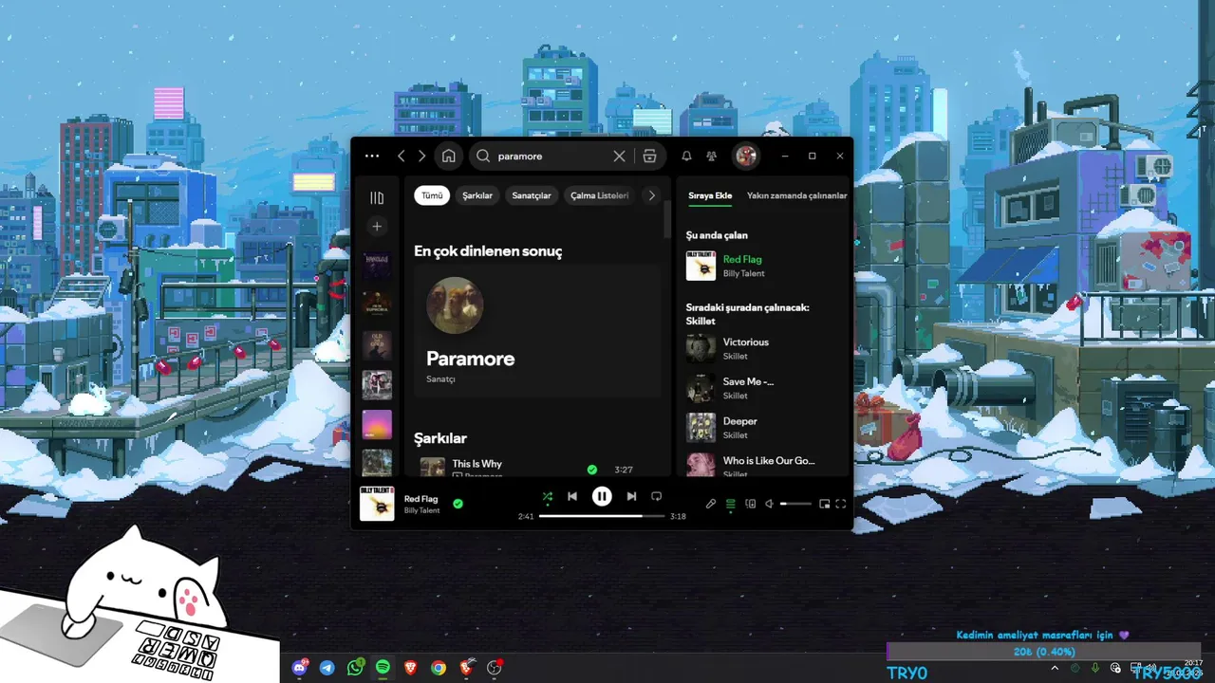Open Google Chrome from the taskbar

[x=438, y=668]
